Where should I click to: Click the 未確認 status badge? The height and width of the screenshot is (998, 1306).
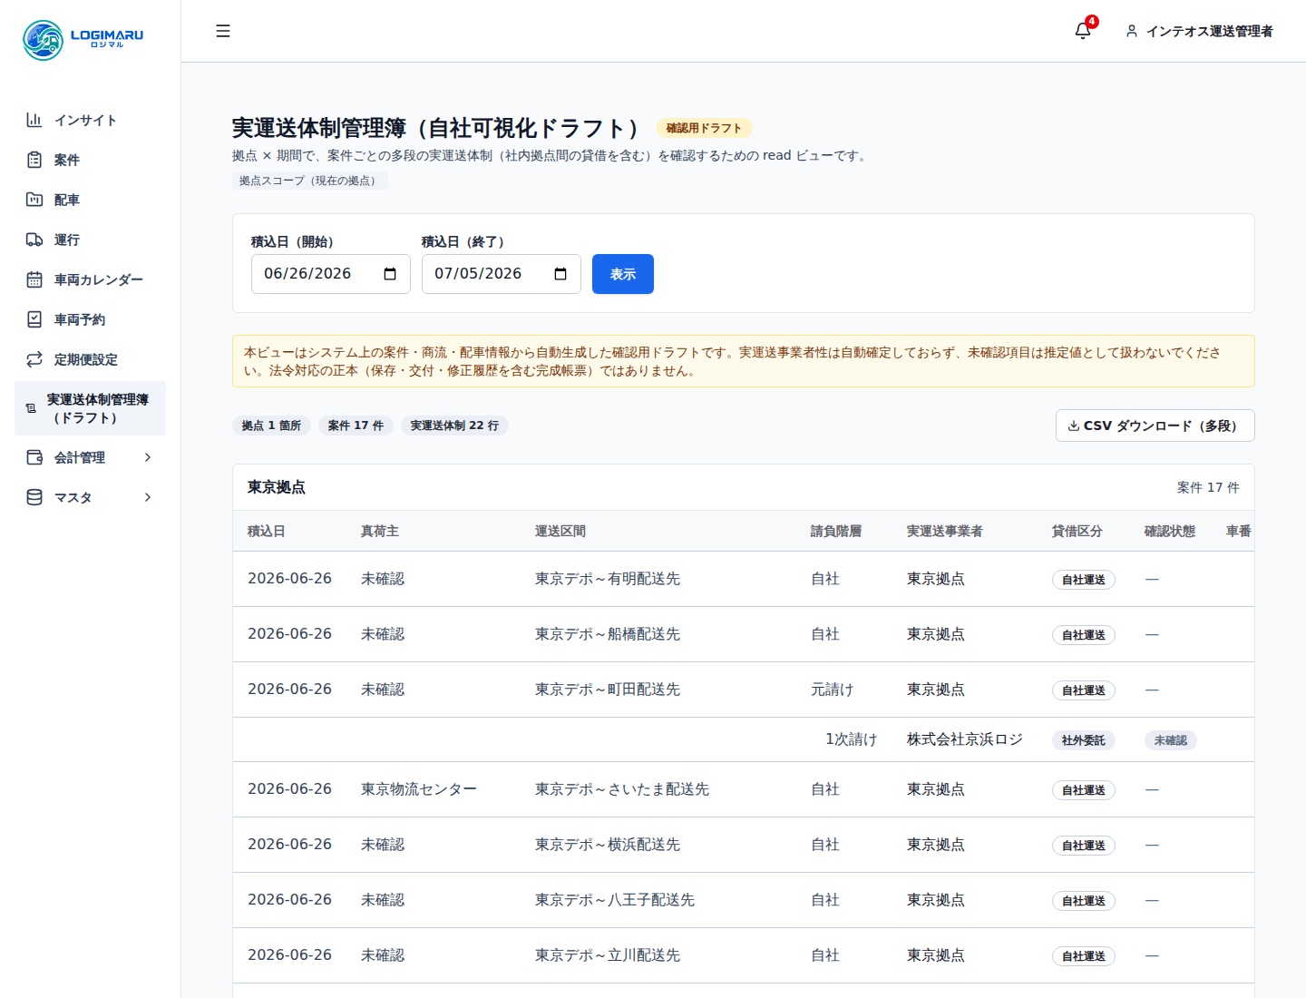click(x=1171, y=740)
